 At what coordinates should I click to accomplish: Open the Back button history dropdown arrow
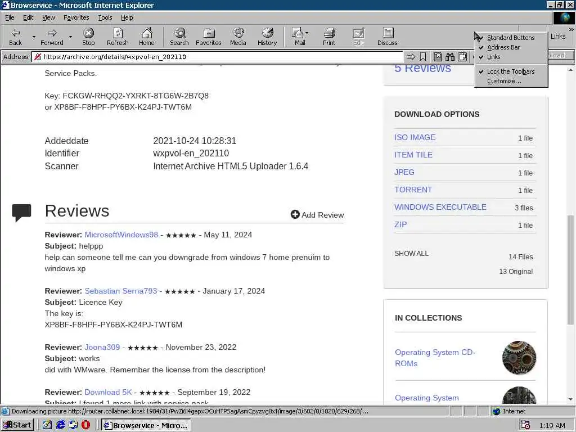(x=34, y=37)
